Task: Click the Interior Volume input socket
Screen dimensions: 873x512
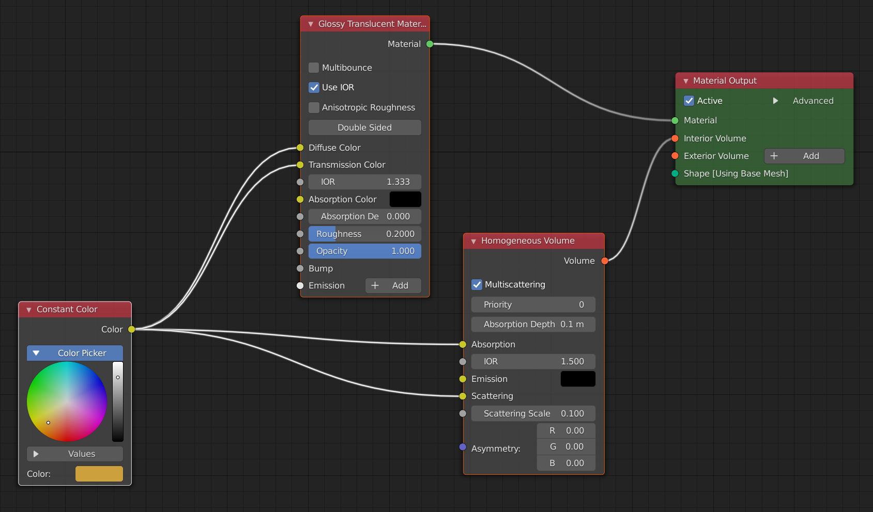Action: pyautogui.click(x=675, y=138)
